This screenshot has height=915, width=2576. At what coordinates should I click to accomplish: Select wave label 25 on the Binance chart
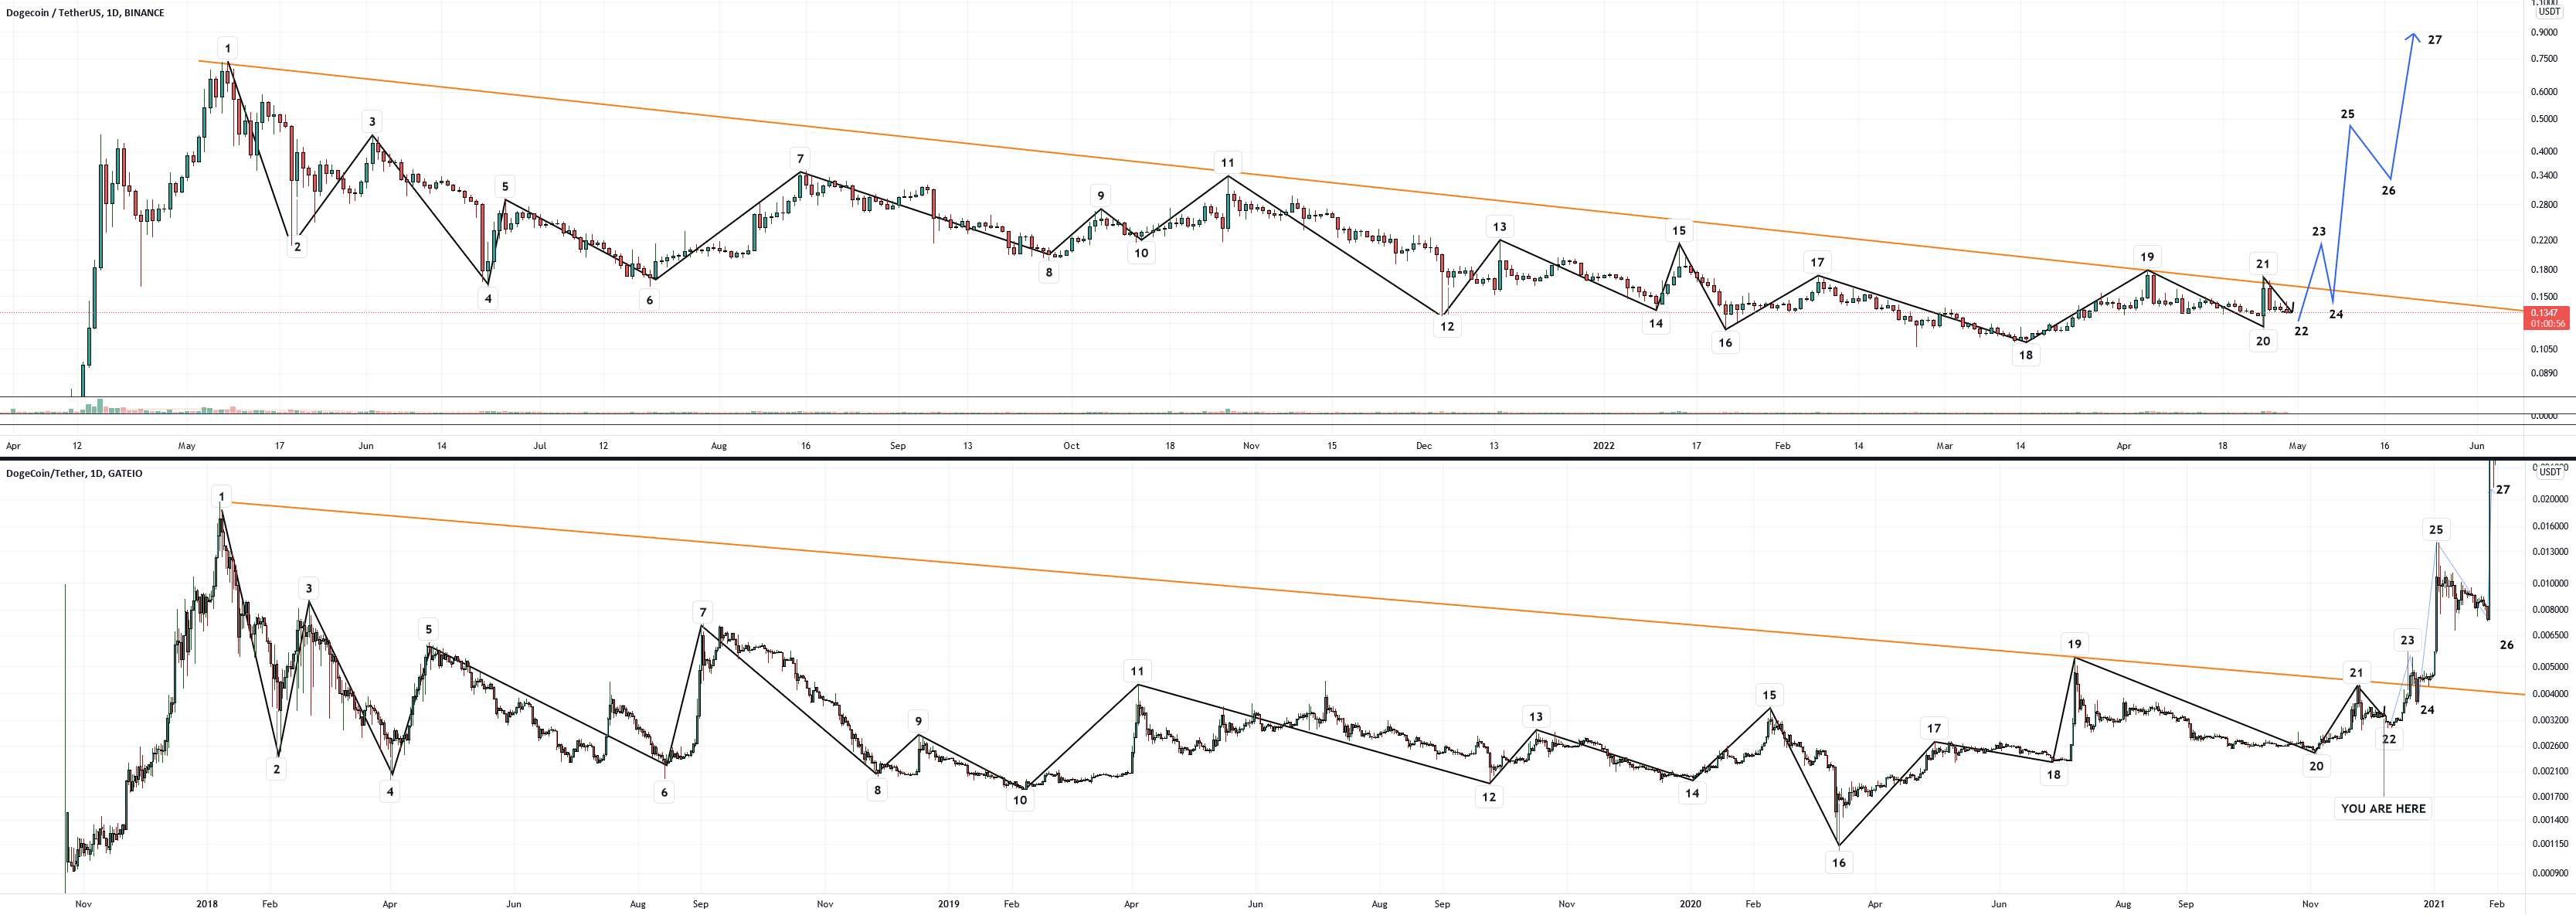tap(2347, 114)
